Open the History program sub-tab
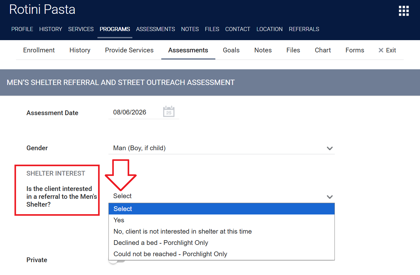 (x=80, y=50)
